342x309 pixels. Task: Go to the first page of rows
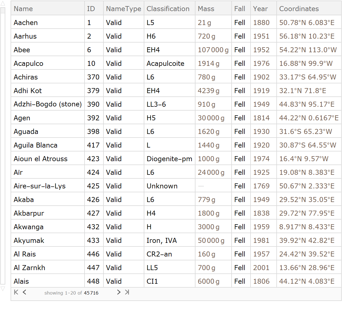click(x=16, y=292)
